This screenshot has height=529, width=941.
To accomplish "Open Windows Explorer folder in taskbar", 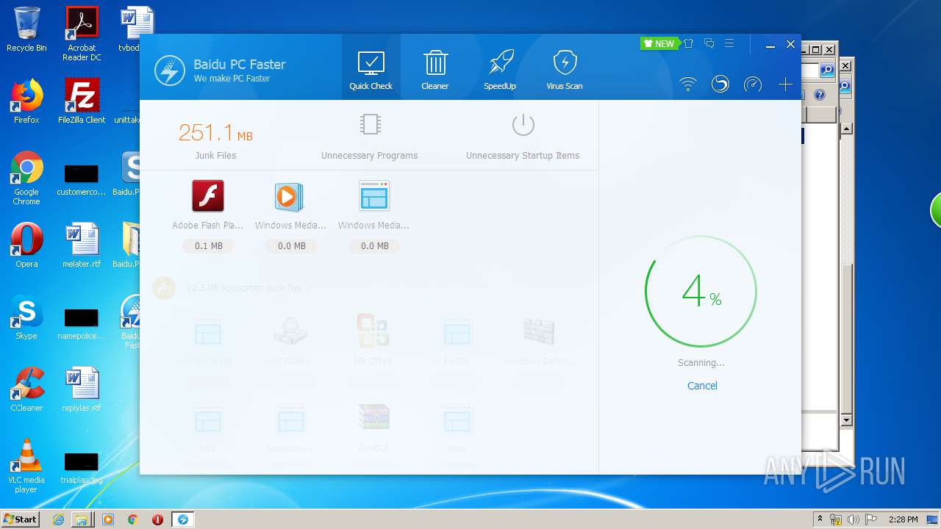I will pos(82,519).
